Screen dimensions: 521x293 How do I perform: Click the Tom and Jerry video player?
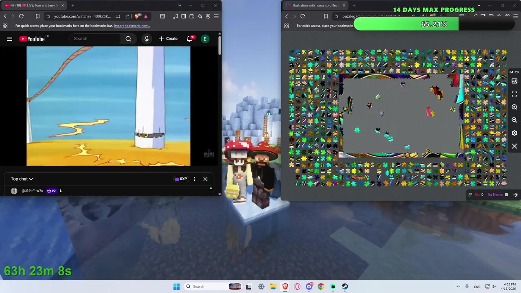coord(108,106)
